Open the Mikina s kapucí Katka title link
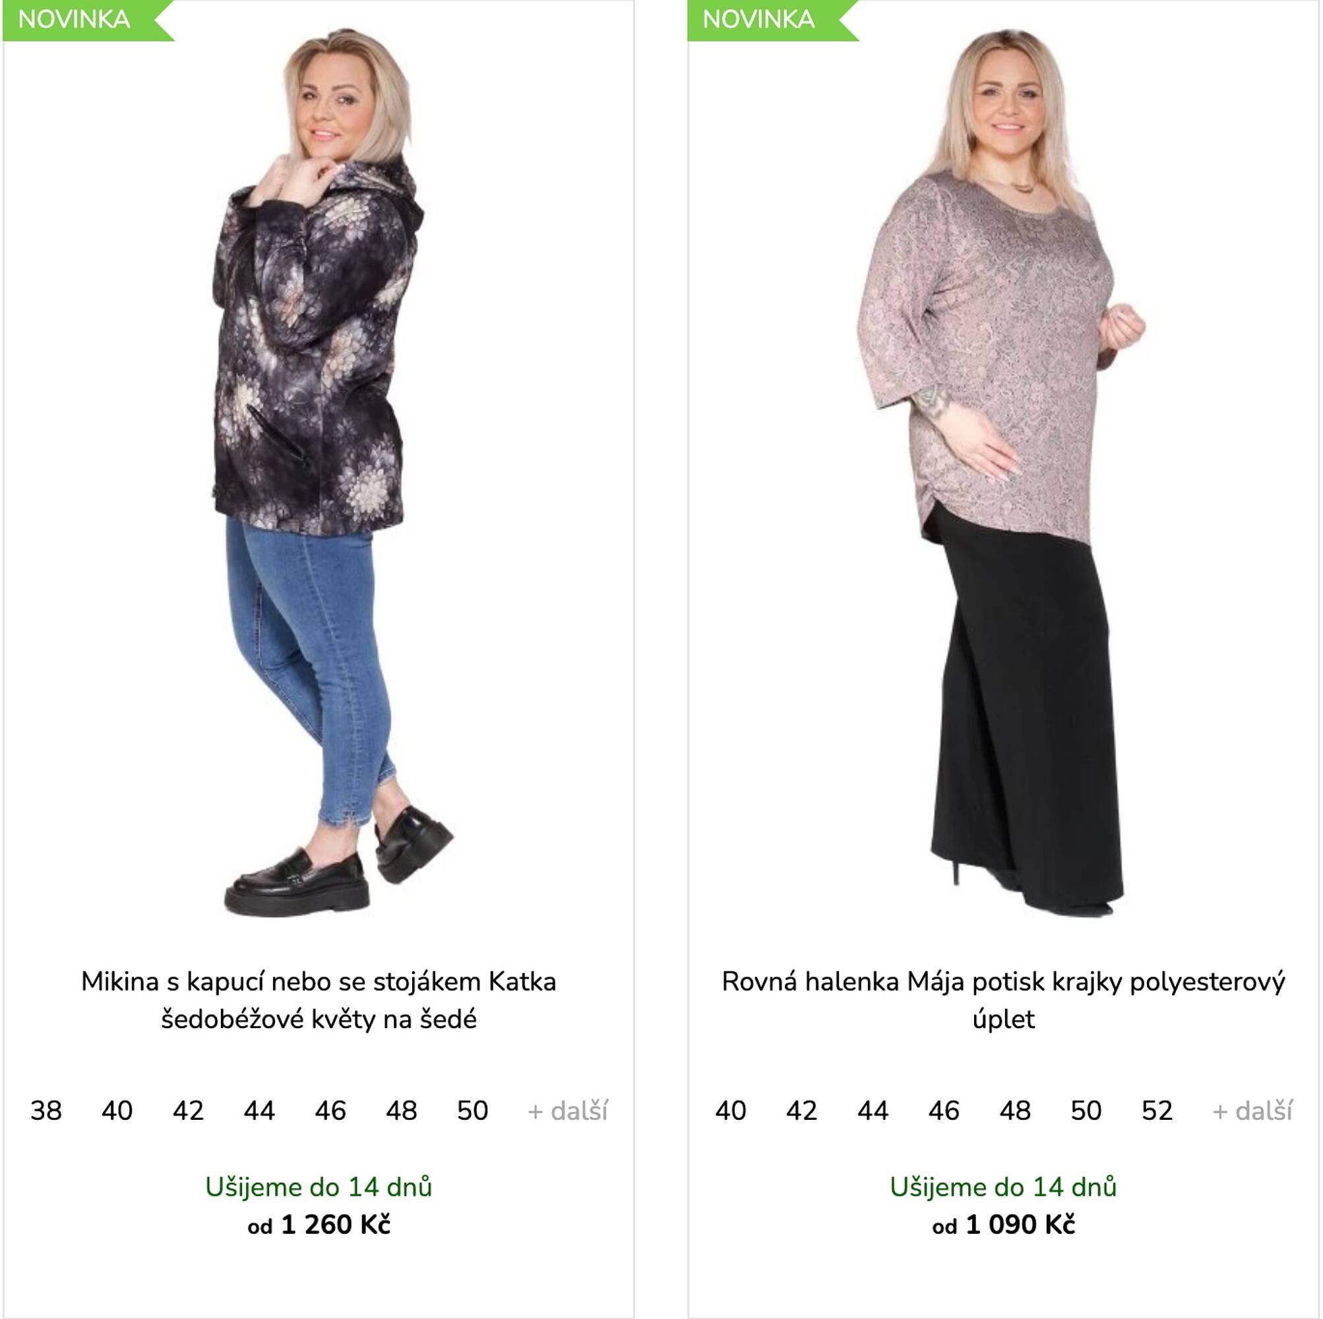Screen dimensions: 1323x1319 [319, 1000]
